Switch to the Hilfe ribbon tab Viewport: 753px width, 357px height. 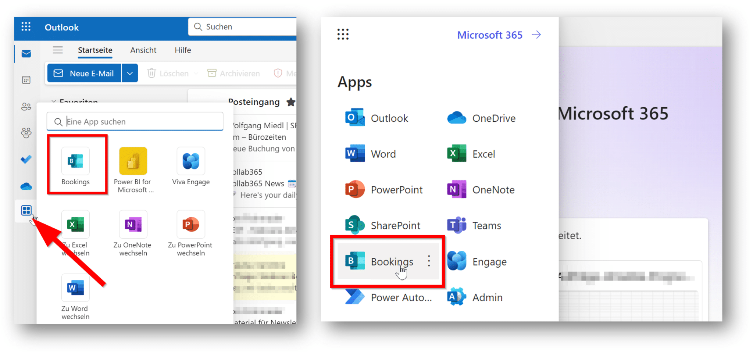coord(183,50)
